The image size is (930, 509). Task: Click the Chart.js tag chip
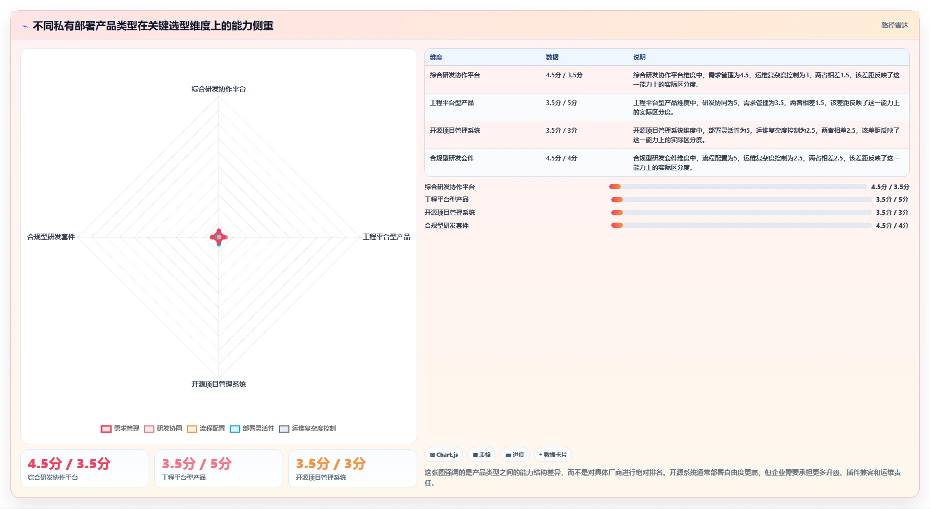(x=444, y=455)
